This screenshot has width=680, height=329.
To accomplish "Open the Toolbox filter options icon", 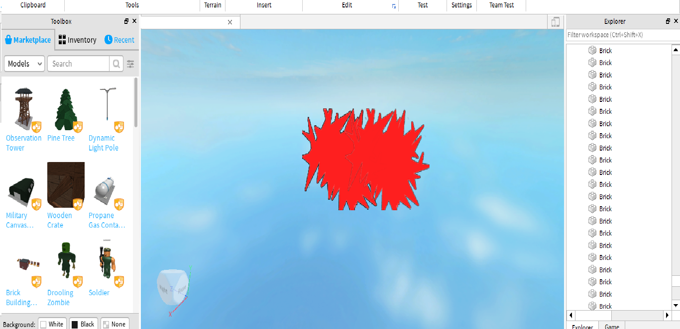I will pyautogui.click(x=130, y=64).
